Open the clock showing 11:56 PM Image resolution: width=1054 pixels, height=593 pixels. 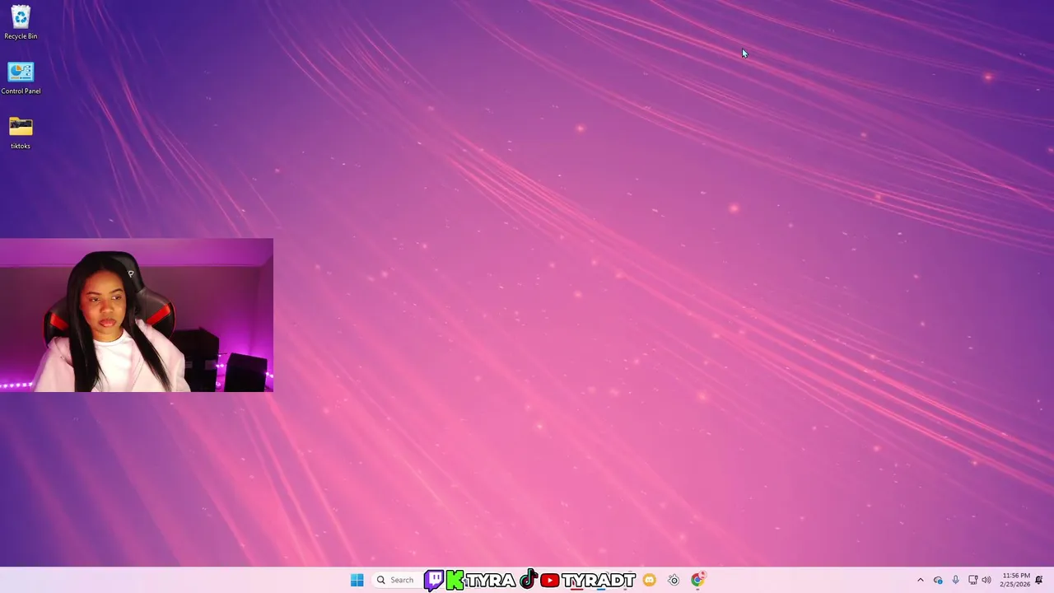pyautogui.click(x=1015, y=580)
